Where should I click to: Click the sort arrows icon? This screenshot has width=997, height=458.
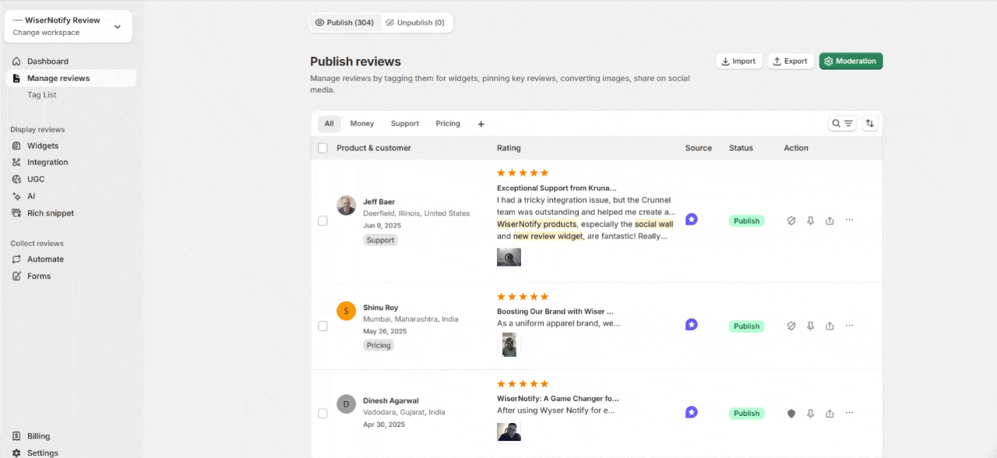tap(870, 124)
